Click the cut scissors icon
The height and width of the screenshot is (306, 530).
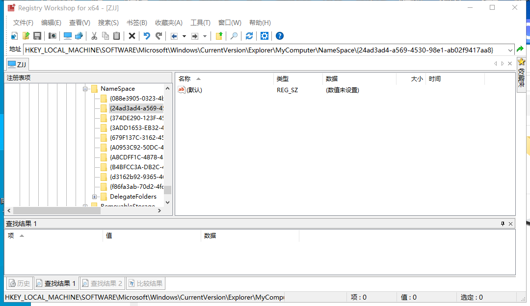tap(94, 36)
